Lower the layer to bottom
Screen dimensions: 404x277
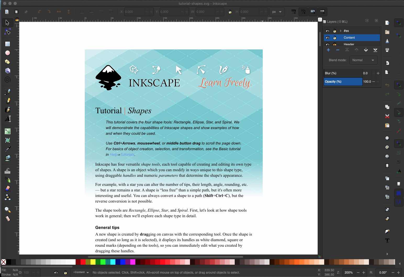pos(375,50)
